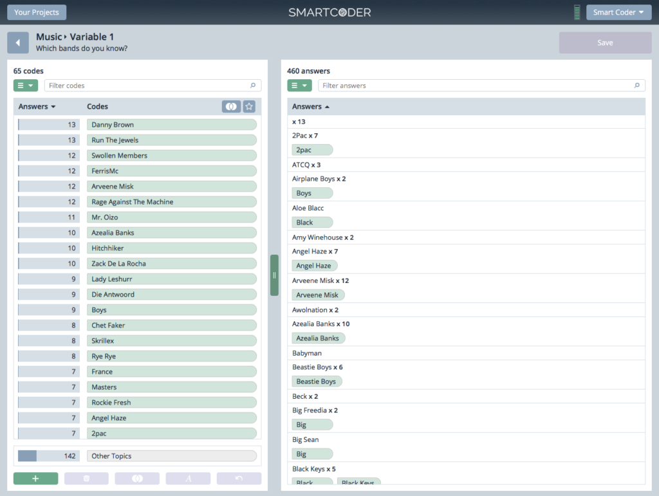Sort codes by the Answers column
The height and width of the screenshot is (496, 659).
pos(37,106)
